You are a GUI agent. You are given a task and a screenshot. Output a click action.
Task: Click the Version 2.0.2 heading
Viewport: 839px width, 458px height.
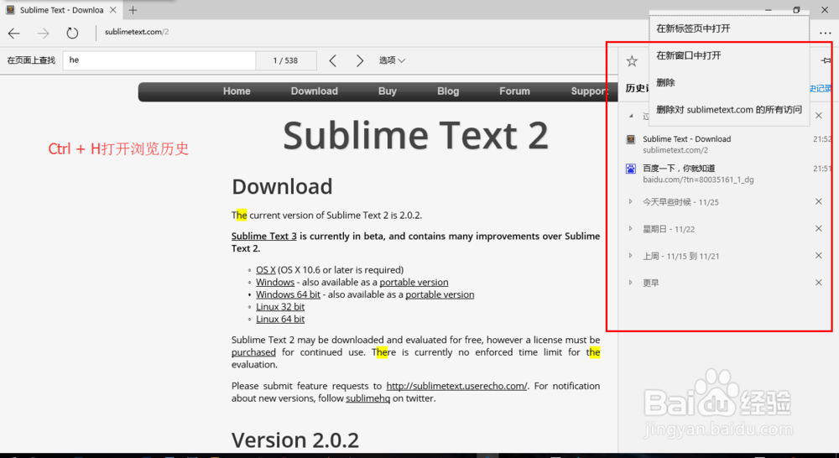pos(295,440)
